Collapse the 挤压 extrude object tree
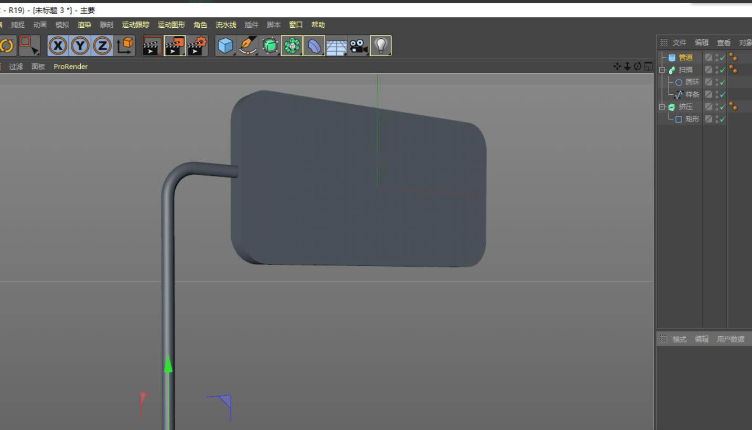This screenshot has width=752, height=430. click(x=662, y=107)
